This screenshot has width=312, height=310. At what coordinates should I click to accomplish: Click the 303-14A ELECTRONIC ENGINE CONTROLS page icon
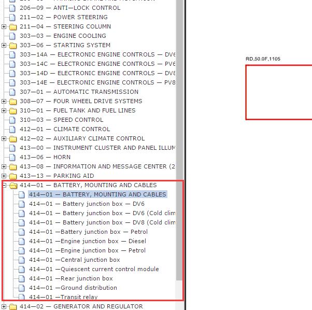coord(12,55)
